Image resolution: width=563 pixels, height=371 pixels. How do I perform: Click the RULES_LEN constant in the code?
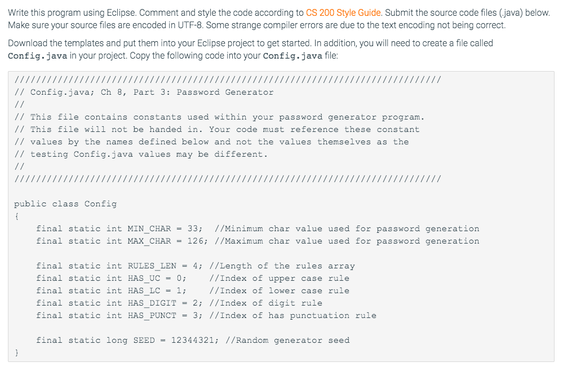pyautogui.click(x=152, y=266)
